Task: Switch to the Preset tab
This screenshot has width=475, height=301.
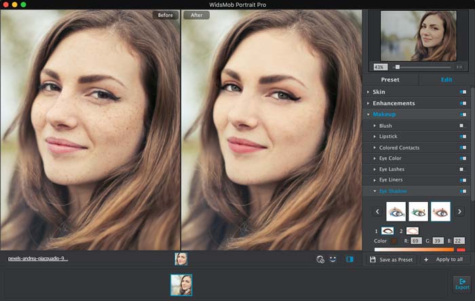Action: pyautogui.click(x=389, y=79)
